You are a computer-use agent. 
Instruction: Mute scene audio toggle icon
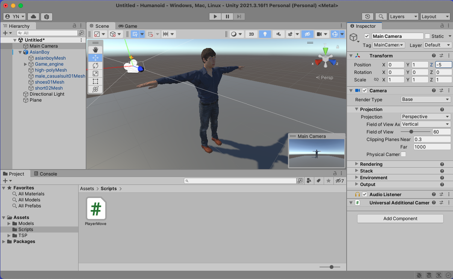point(278,34)
